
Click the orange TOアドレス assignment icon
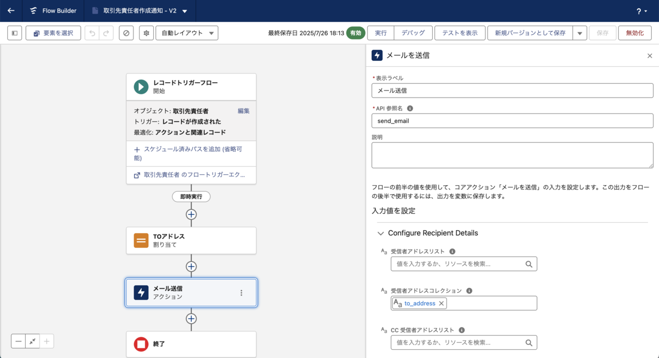pos(141,241)
